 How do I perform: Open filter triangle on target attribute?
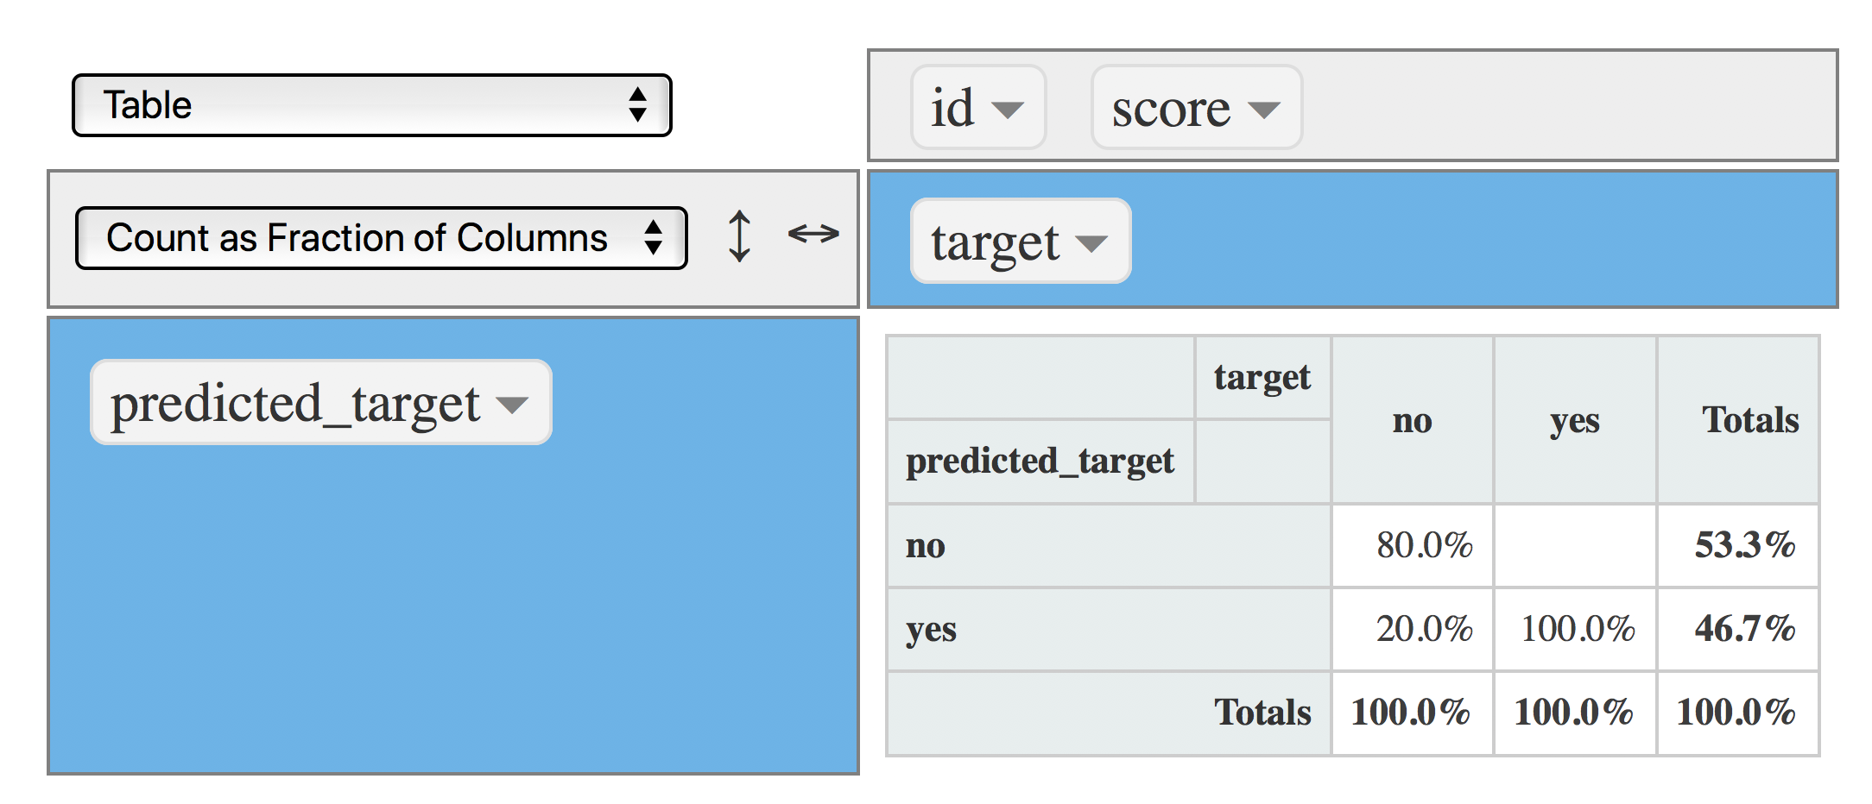(x=1092, y=243)
